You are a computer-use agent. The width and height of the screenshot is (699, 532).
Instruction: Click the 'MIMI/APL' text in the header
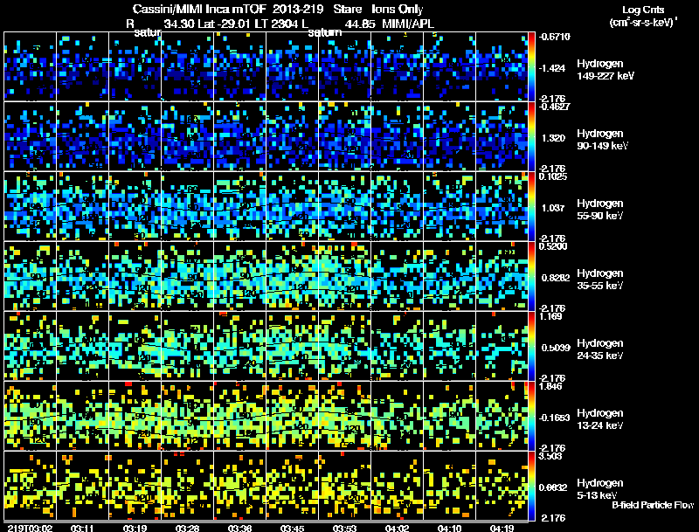point(408,24)
